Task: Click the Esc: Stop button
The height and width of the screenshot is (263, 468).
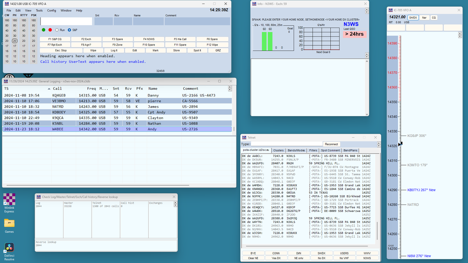Action: 60,50
